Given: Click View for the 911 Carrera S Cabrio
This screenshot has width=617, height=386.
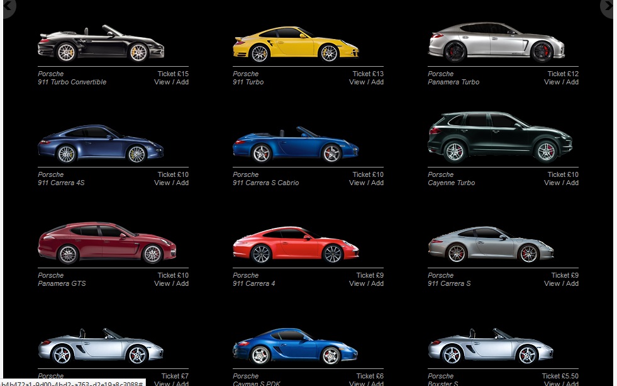Looking at the screenshot, I should tap(357, 183).
